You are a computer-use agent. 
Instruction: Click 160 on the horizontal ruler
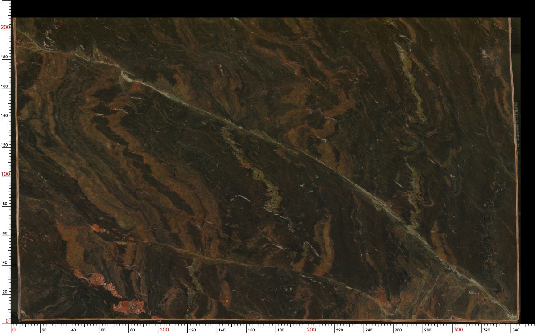(x=252, y=330)
